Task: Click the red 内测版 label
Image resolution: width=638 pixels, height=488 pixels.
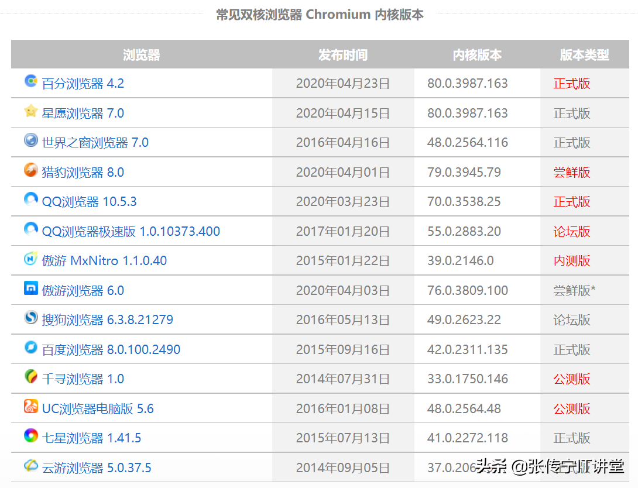Action: click(572, 260)
